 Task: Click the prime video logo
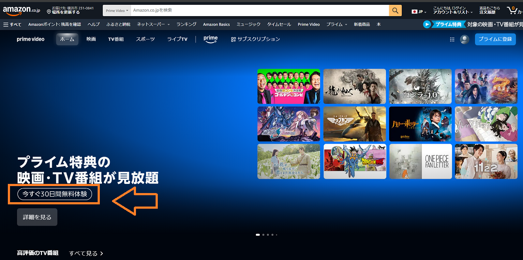point(31,39)
